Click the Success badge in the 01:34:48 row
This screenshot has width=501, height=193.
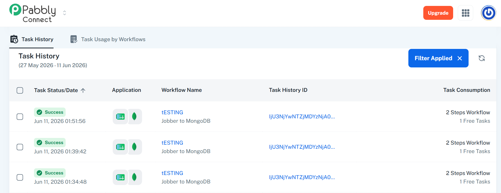[x=50, y=173]
